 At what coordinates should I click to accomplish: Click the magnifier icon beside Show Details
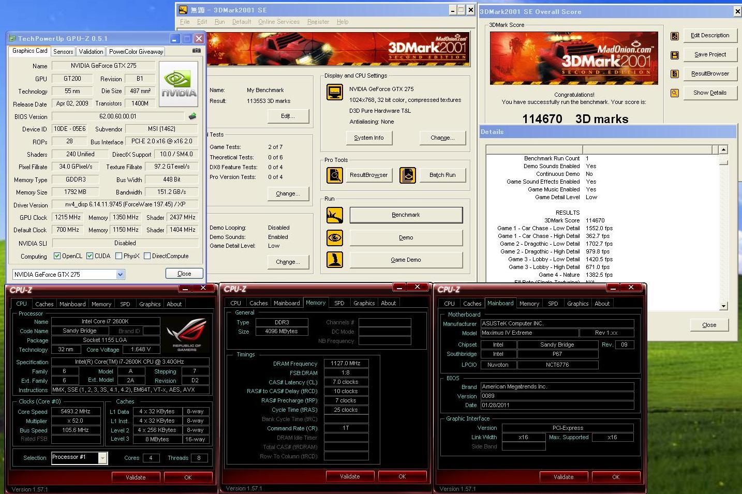point(675,93)
